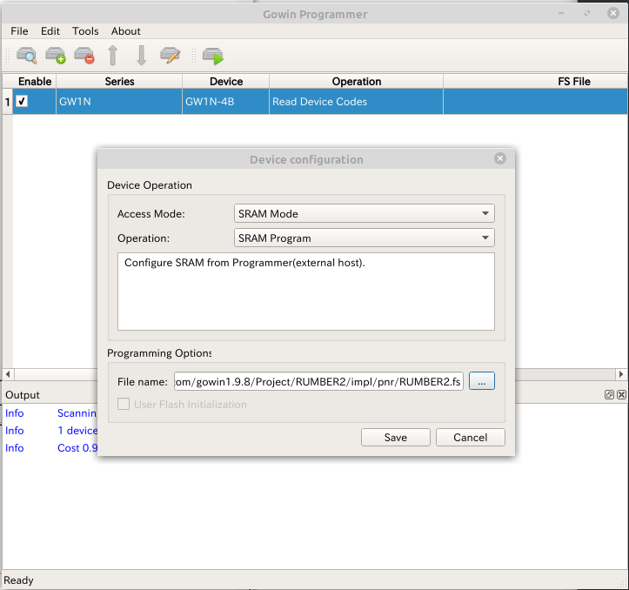The width and height of the screenshot is (629, 590).
Task: Open the Access Mode dropdown
Action: tap(364, 213)
